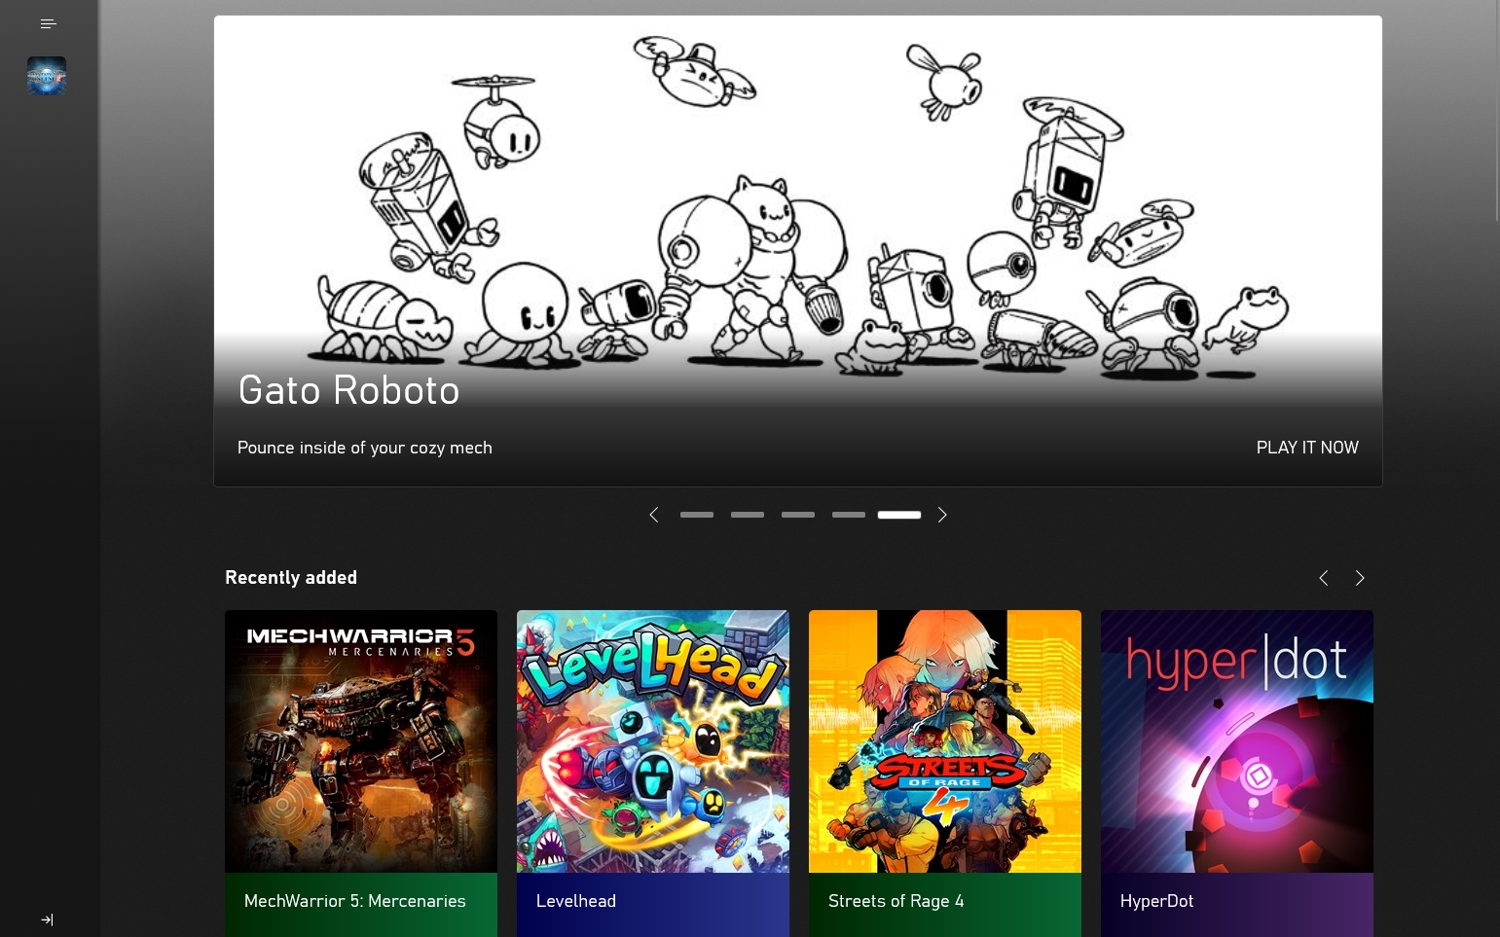The image size is (1500, 937).
Task: Click the vertical scrollbar on right edge
Action: [1497, 112]
